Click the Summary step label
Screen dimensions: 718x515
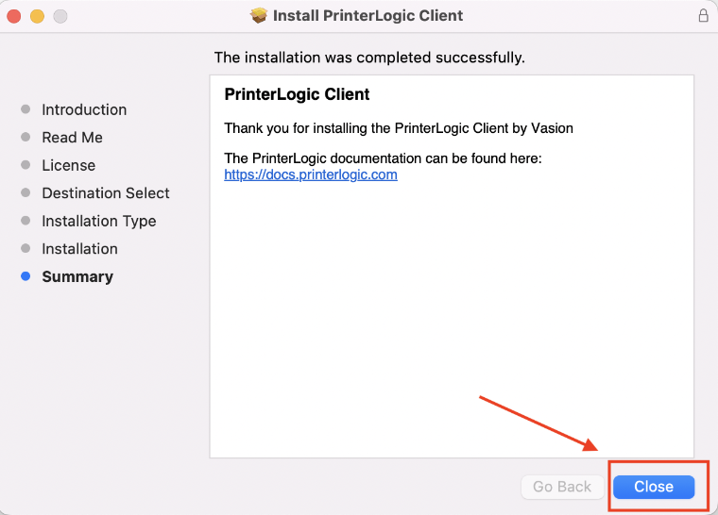[77, 276]
